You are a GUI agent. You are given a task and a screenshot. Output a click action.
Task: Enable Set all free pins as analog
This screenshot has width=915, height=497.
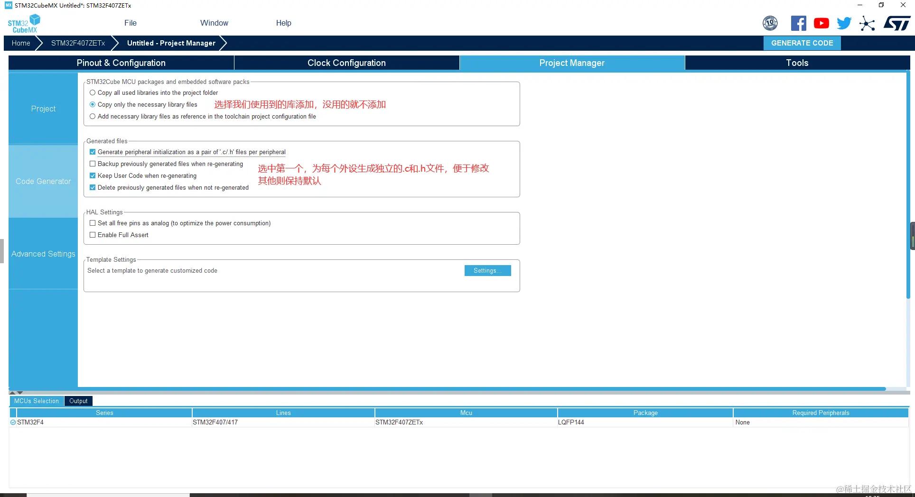click(93, 223)
